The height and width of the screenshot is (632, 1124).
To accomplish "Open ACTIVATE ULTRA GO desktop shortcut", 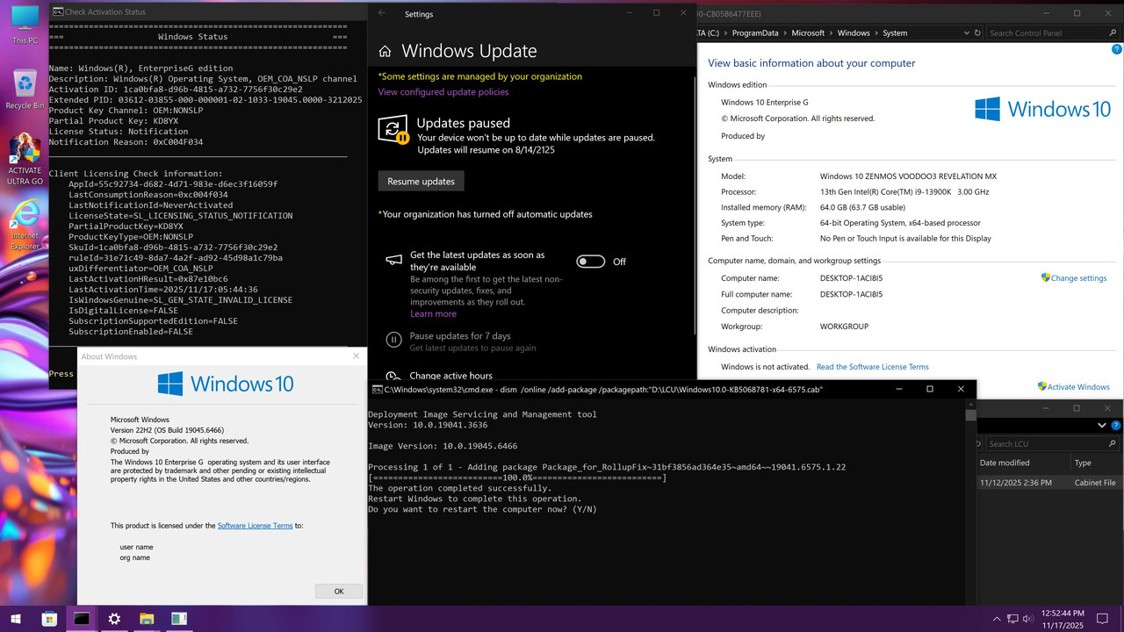I will coord(25,158).
